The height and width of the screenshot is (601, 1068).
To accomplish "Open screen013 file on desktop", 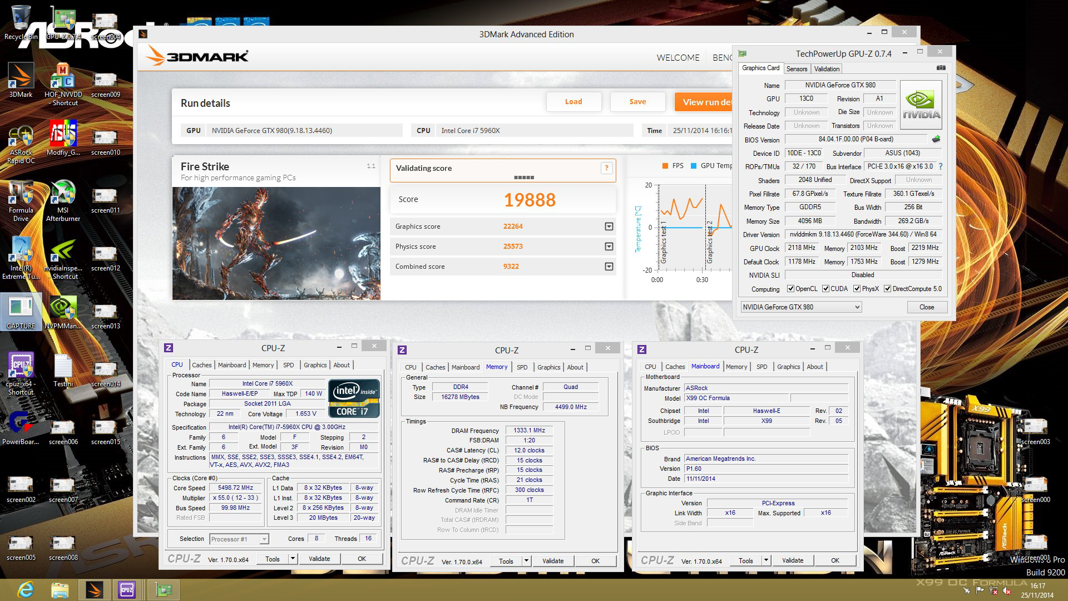I will (105, 316).
